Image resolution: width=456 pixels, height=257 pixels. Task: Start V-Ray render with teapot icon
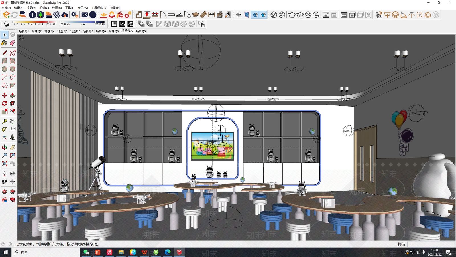(292, 15)
